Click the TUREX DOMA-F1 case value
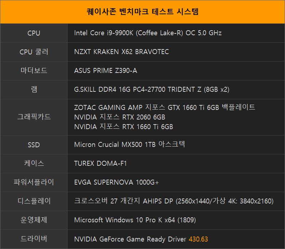Image resolution: width=285 pixels, height=249 pixels. pos(100,164)
